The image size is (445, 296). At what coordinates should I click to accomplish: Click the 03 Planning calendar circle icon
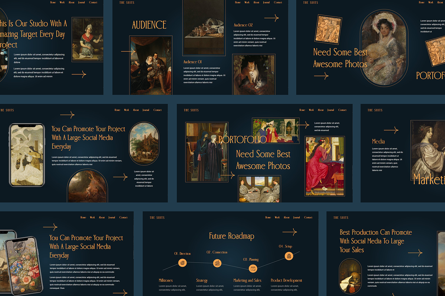[253, 269]
